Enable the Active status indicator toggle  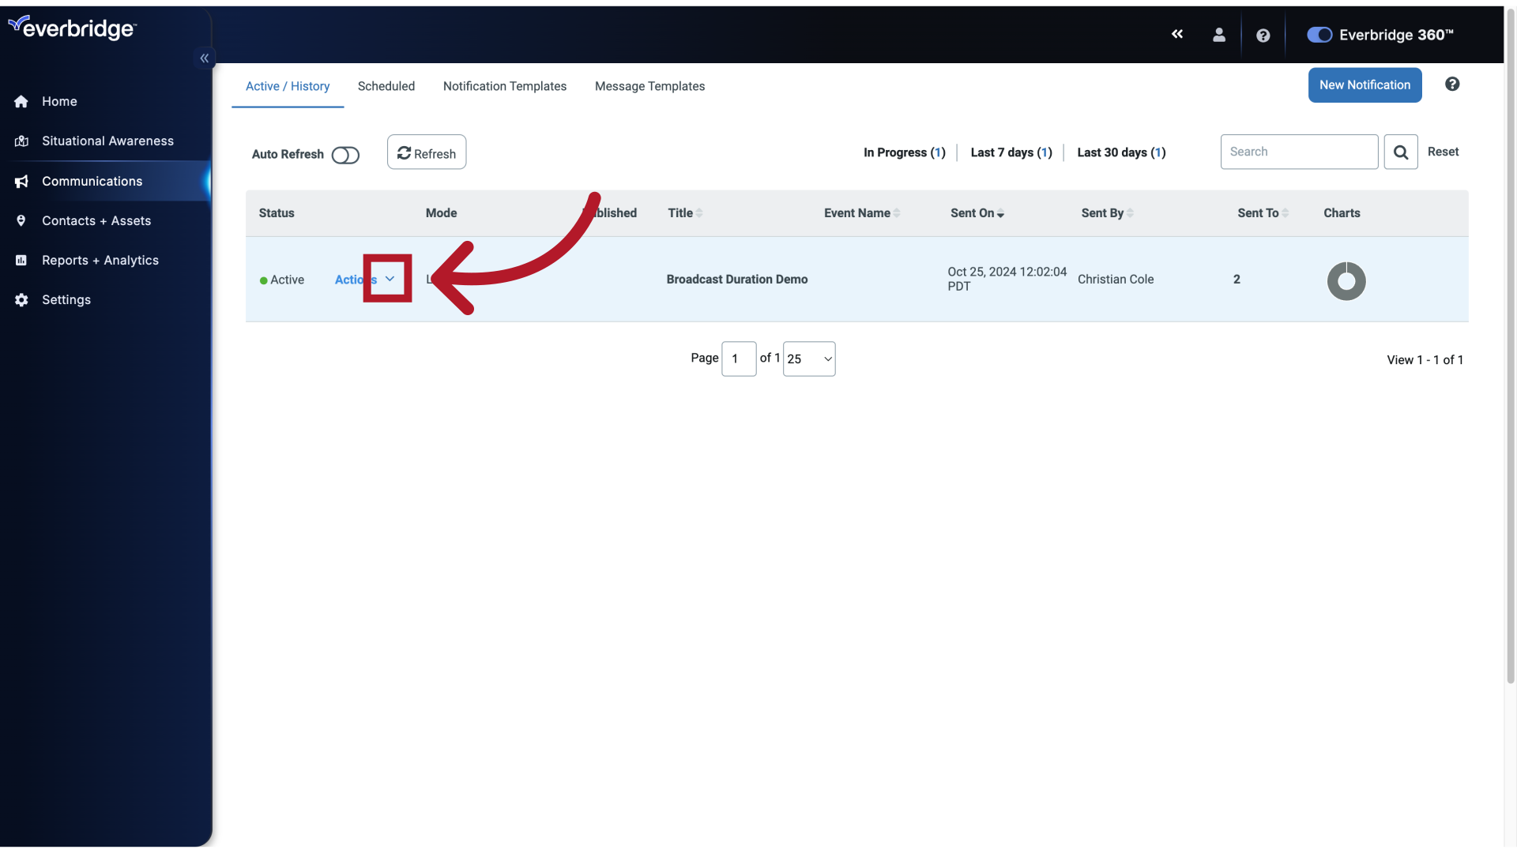(x=262, y=279)
